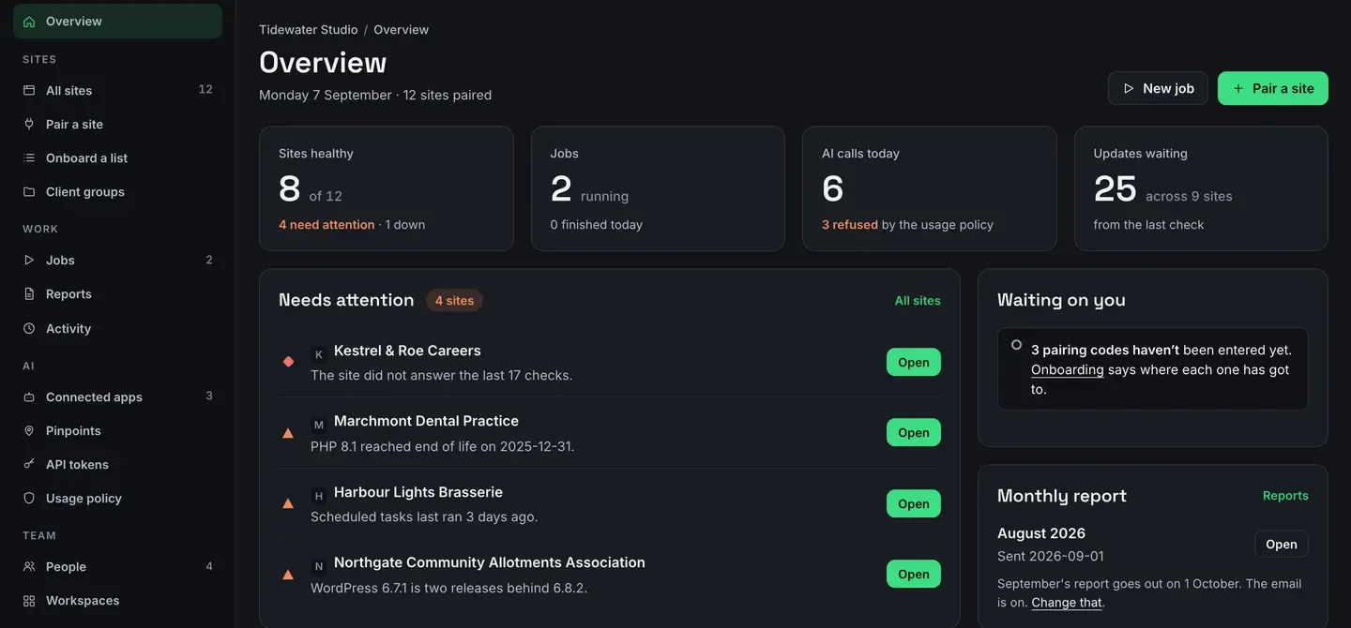The width and height of the screenshot is (1351, 628).
Task: Click the pin icon for Pair a site
Action: 29,125
